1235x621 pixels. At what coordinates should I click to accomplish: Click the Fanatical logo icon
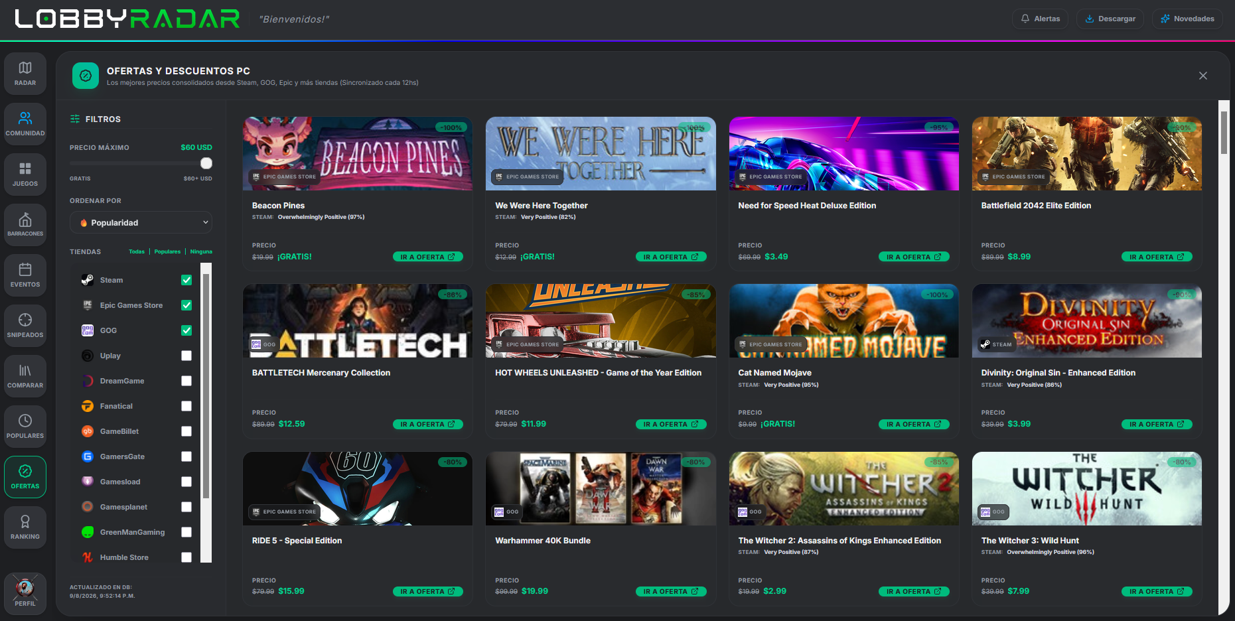tap(88, 406)
